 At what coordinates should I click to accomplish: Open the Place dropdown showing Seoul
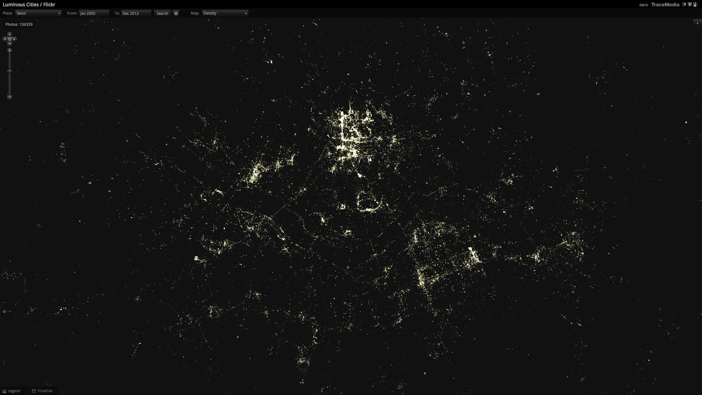click(x=38, y=13)
